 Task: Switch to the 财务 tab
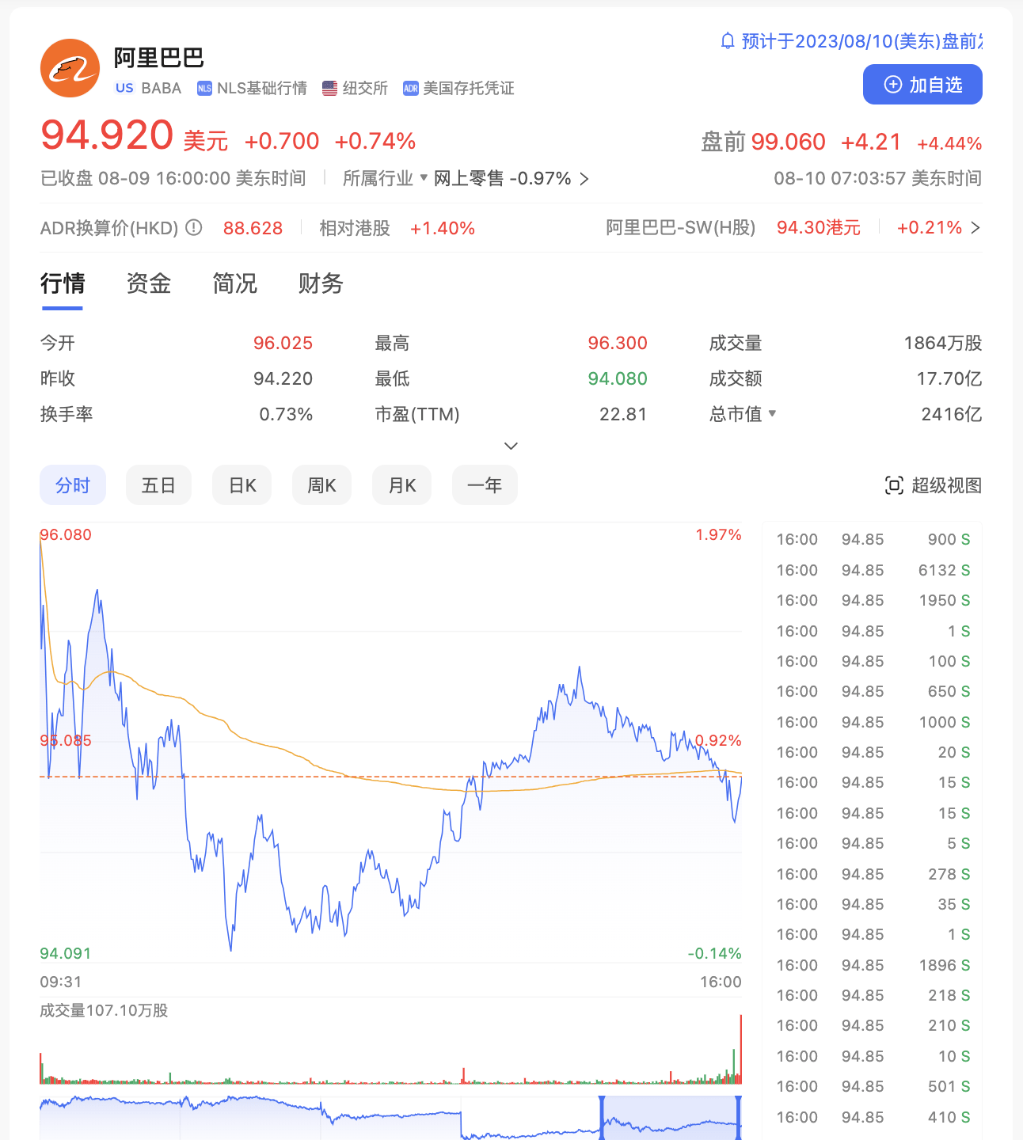pyautogui.click(x=320, y=284)
